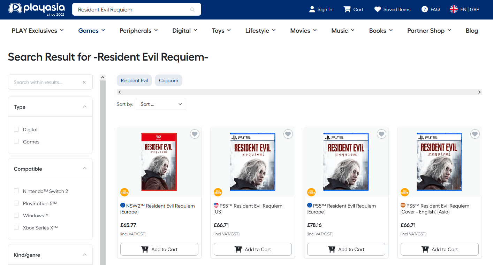Click the £78.16 price
The height and width of the screenshot is (265, 493).
tap(314, 225)
